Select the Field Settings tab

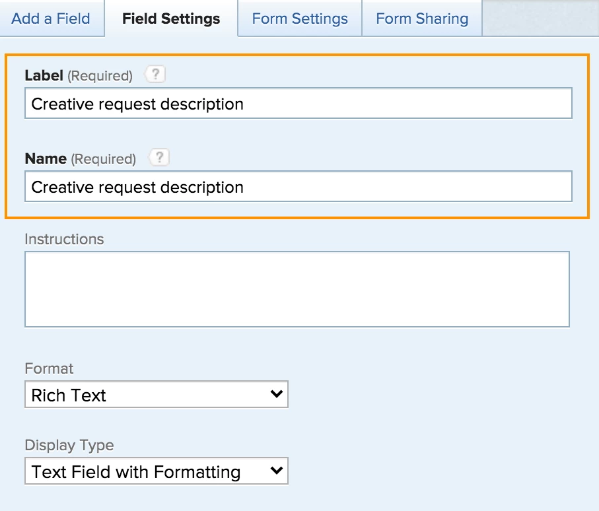[x=171, y=18]
